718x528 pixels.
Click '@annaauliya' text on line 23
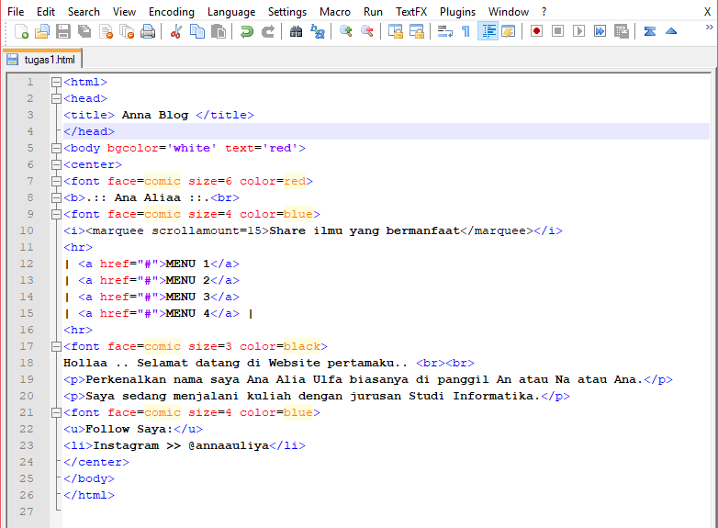pyautogui.click(x=229, y=445)
